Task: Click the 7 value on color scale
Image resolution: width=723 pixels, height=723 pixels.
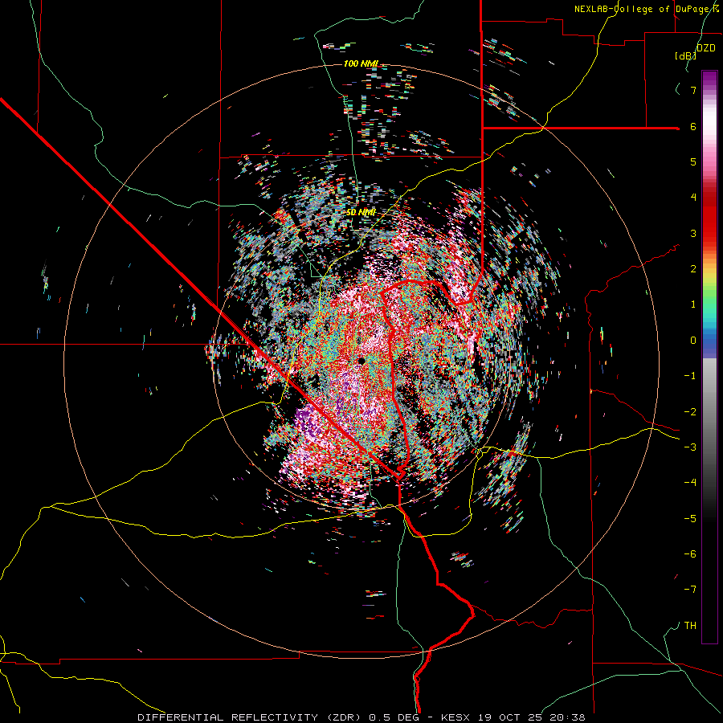Action: pos(693,90)
